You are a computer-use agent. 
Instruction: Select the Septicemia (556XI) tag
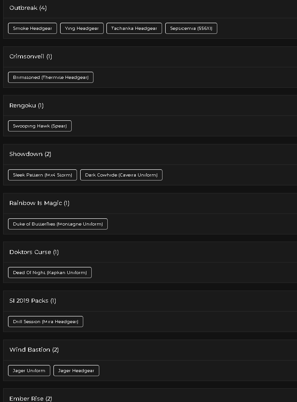coord(191,29)
